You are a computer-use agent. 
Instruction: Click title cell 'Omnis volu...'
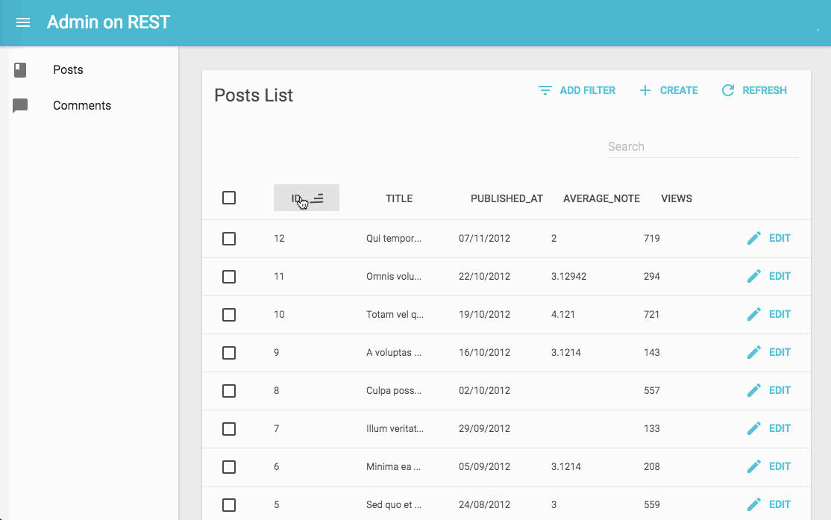(x=394, y=276)
